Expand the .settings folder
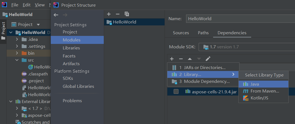This screenshot has height=124, width=295. coord(17,46)
